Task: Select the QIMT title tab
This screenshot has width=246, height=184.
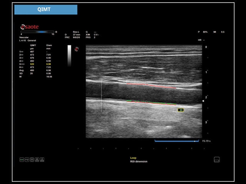Action: coord(46,10)
